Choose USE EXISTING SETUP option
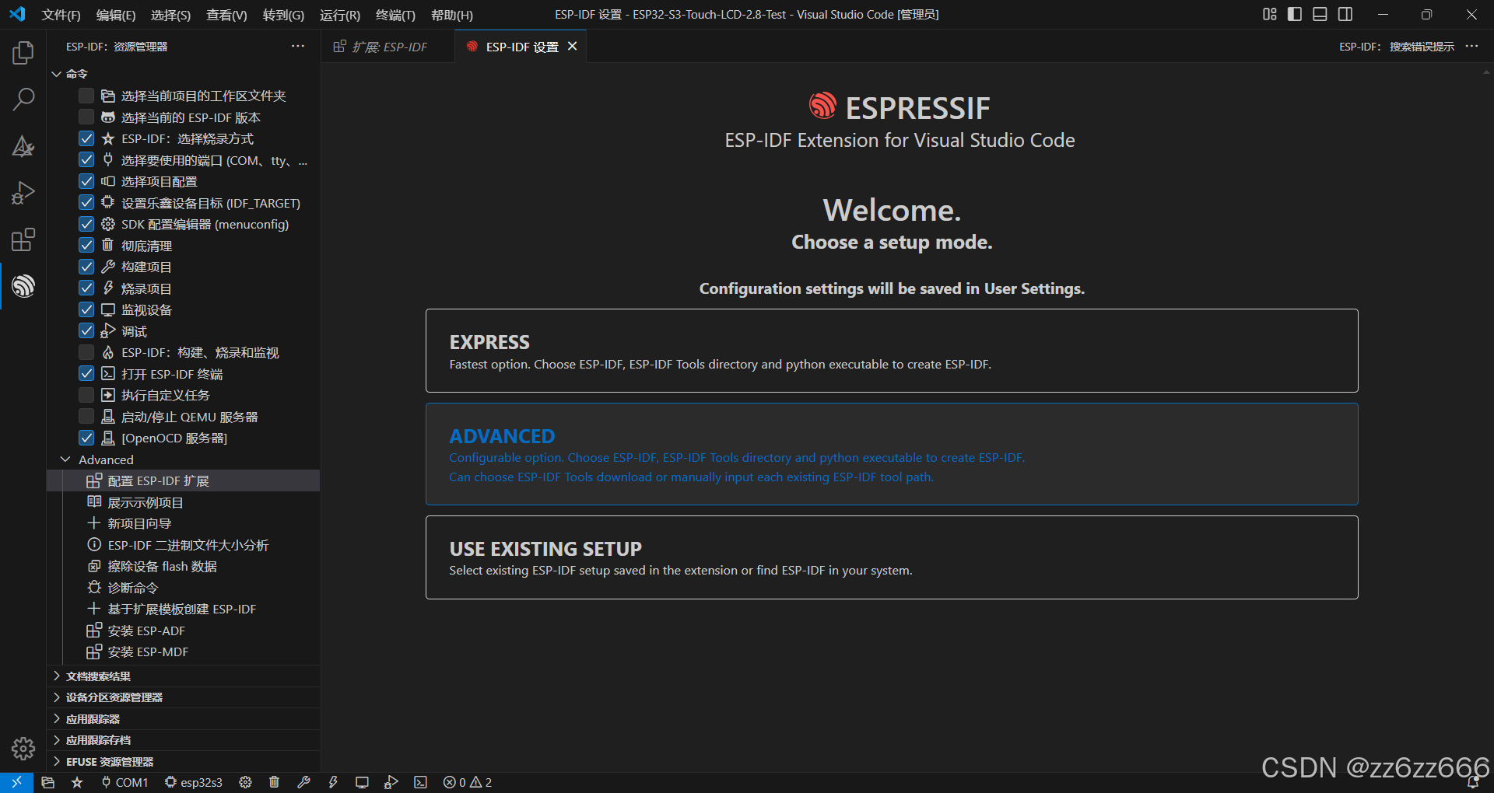This screenshot has height=793, width=1494. (x=892, y=557)
